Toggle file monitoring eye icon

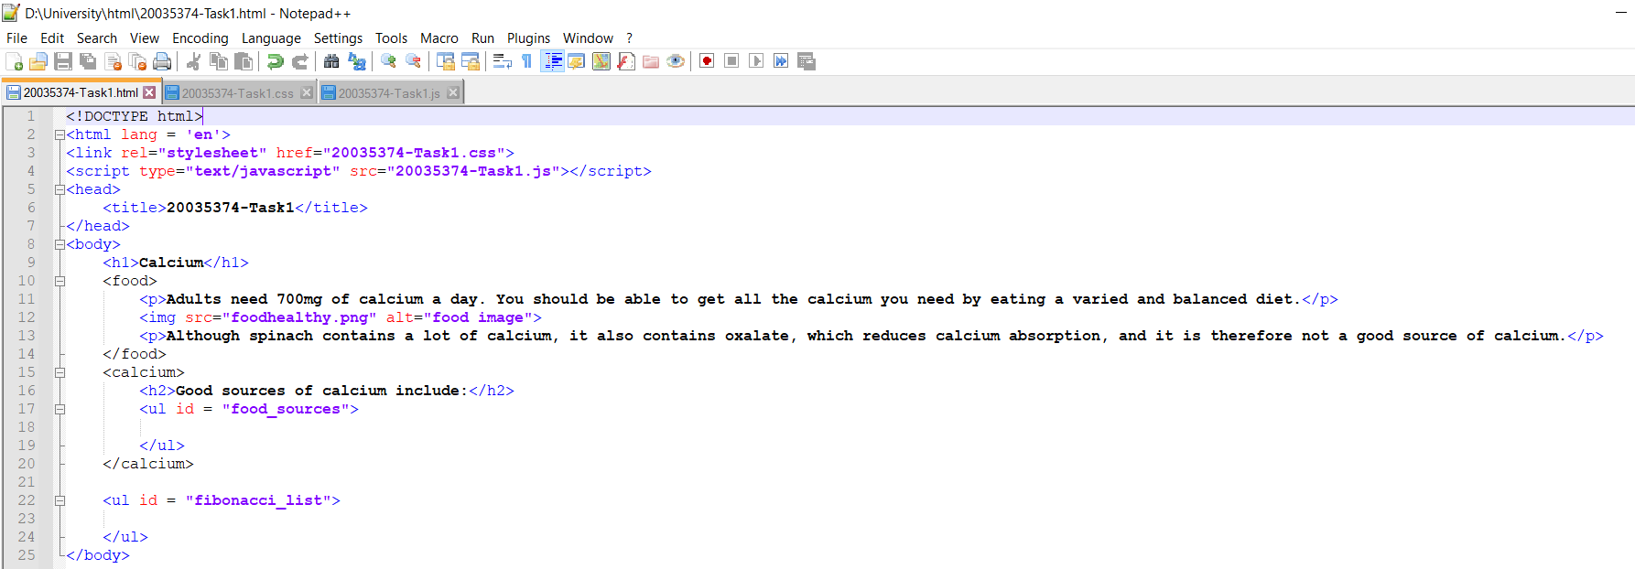tap(676, 61)
